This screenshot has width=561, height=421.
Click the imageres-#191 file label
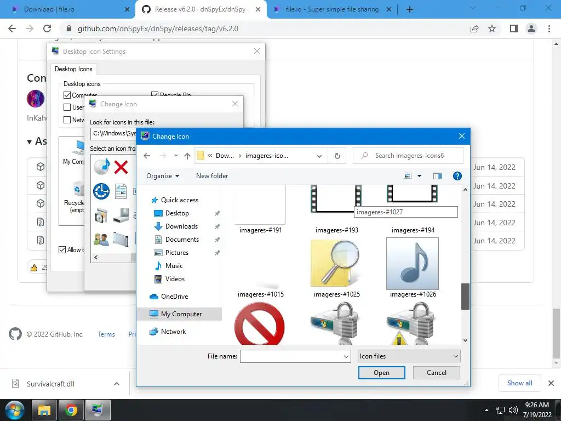point(260,230)
